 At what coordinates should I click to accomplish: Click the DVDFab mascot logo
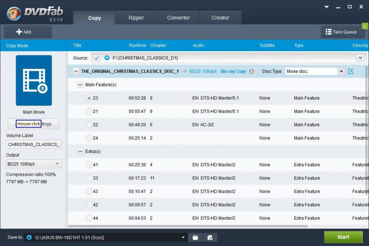point(14,14)
